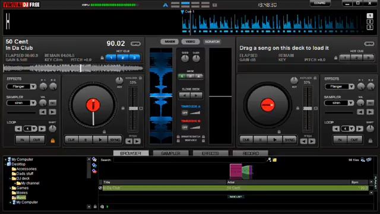Sync the right deck tempo
380x214 pixels.
pyautogui.click(x=289, y=140)
